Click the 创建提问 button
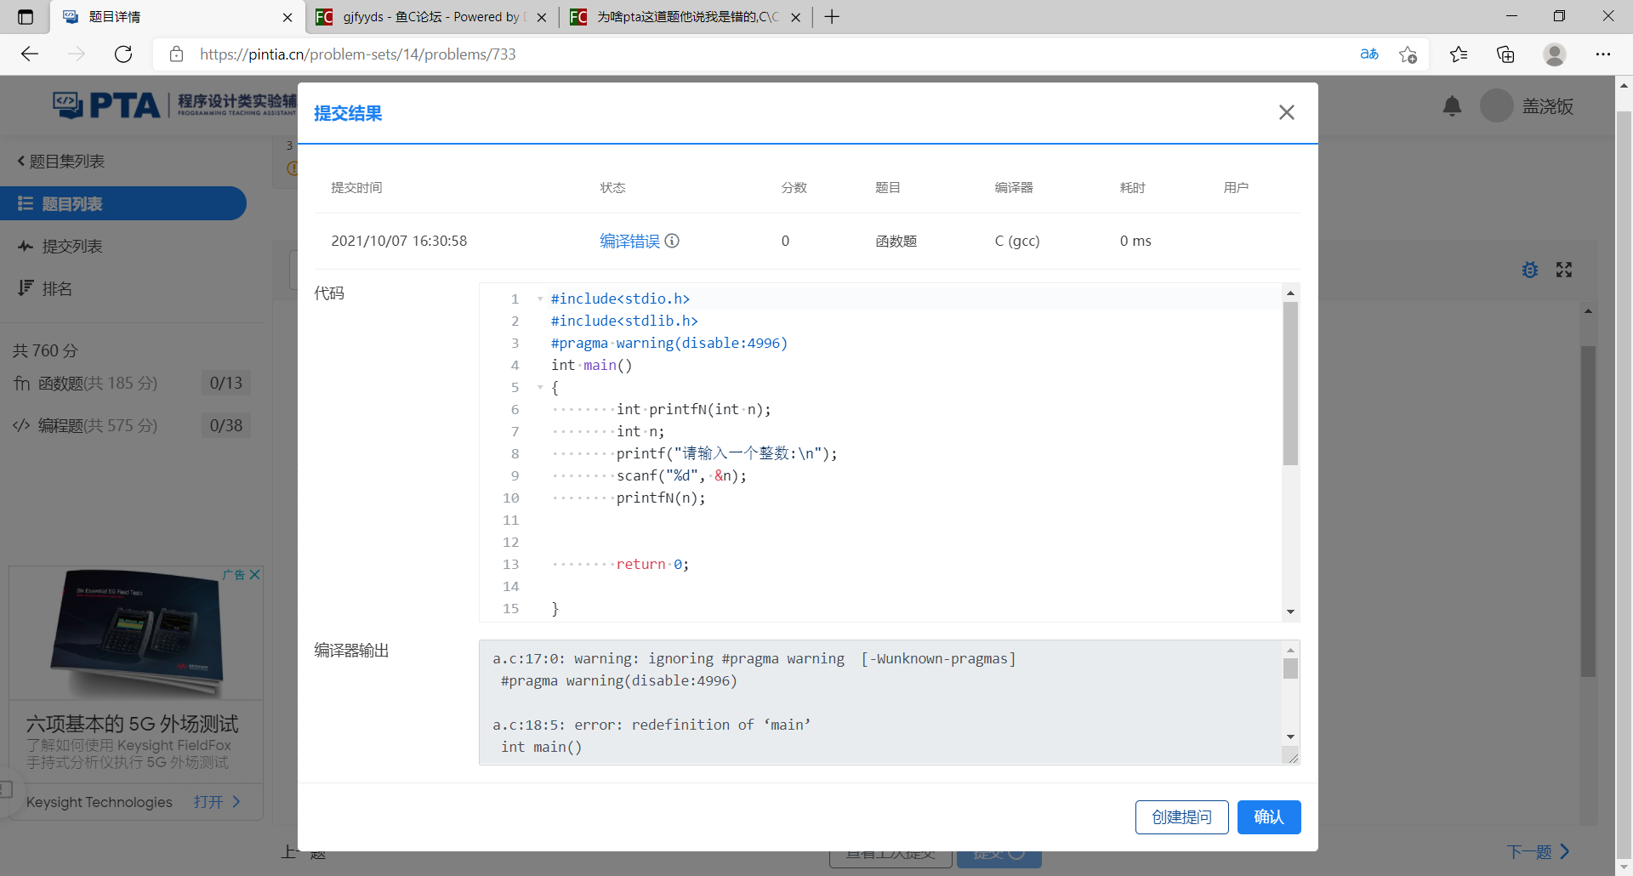Screen dimensions: 1633x876 click(x=1181, y=817)
